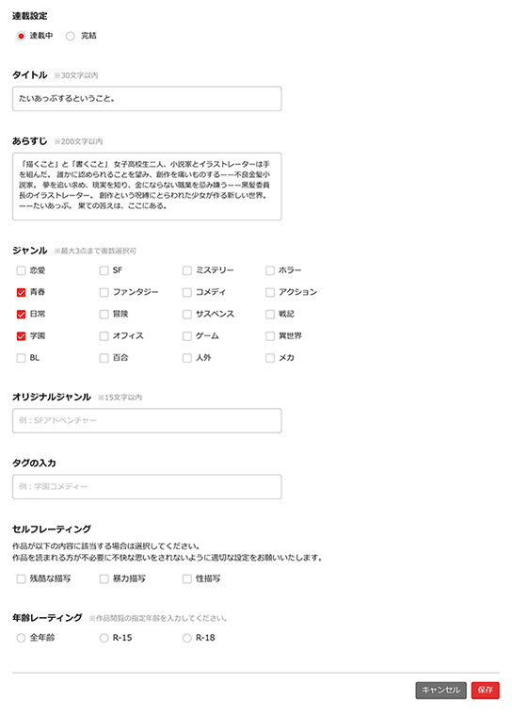Tick the 百合 genre checkbox
This screenshot has width=512, height=716.
click(x=104, y=358)
